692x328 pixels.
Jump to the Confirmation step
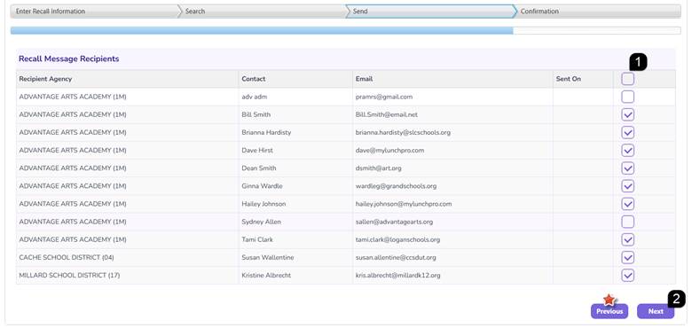598,12
